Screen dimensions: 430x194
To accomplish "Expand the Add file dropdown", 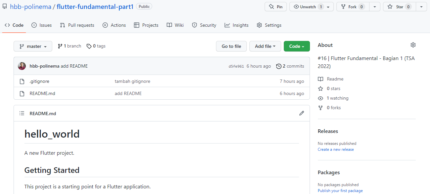I will 265,46.
